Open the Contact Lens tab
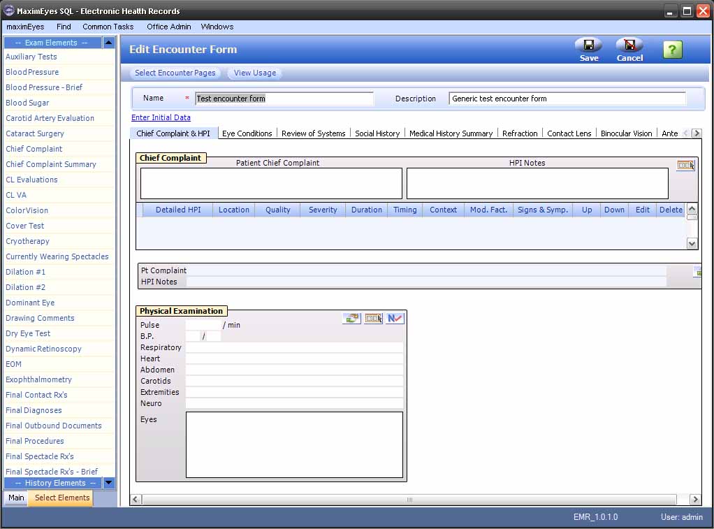714x529 pixels. (569, 133)
